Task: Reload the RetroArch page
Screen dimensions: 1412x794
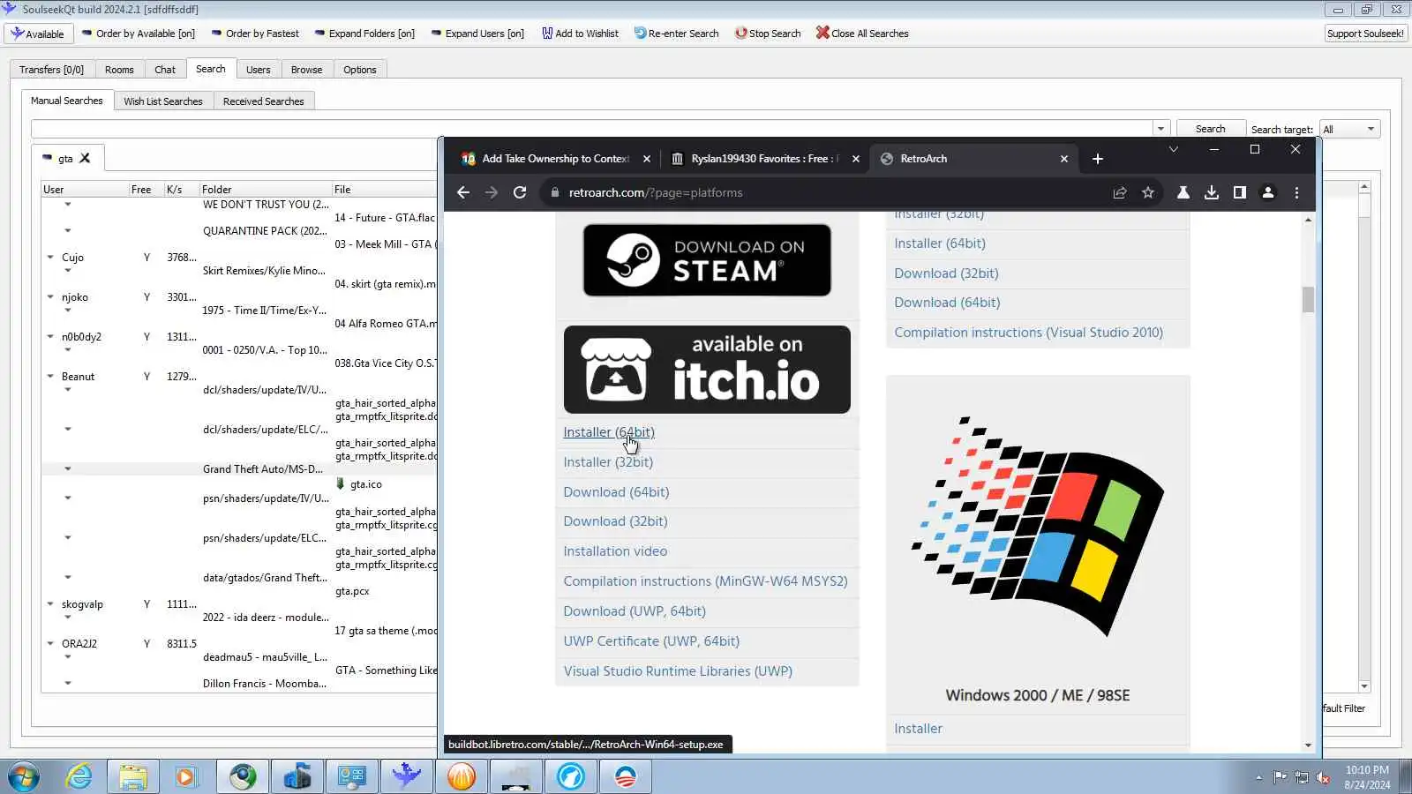Action: pos(520,192)
